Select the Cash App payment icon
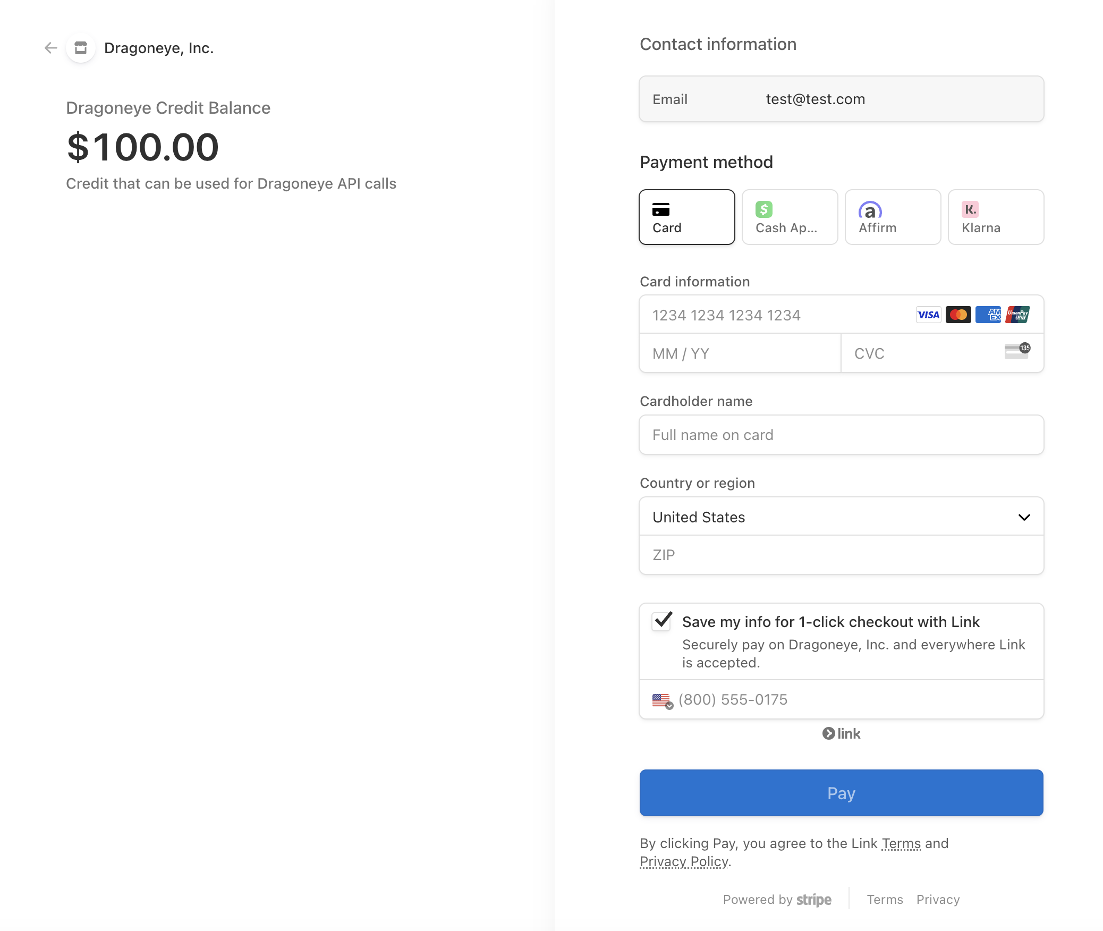This screenshot has width=1103, height=931. (x=763, y=209)
